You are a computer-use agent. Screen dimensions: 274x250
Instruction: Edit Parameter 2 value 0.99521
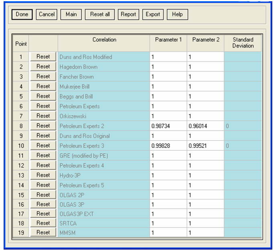pos(205,146)
